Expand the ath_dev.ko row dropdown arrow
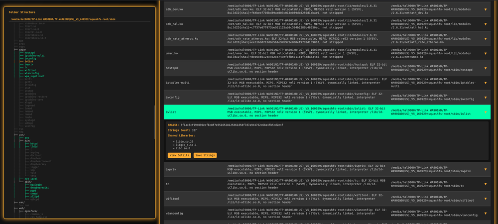The width and height of the screenshot is (498, 224). click(485, 9)
